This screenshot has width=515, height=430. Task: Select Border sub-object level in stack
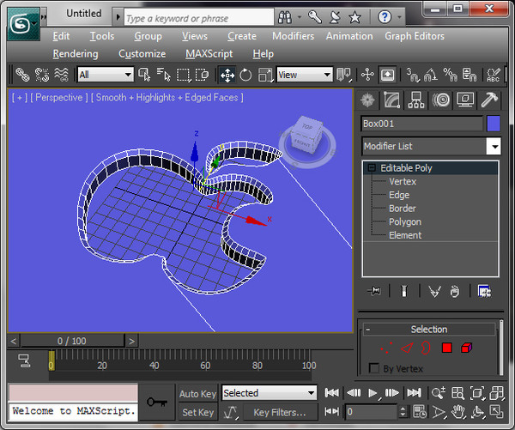tap(403, 209)
